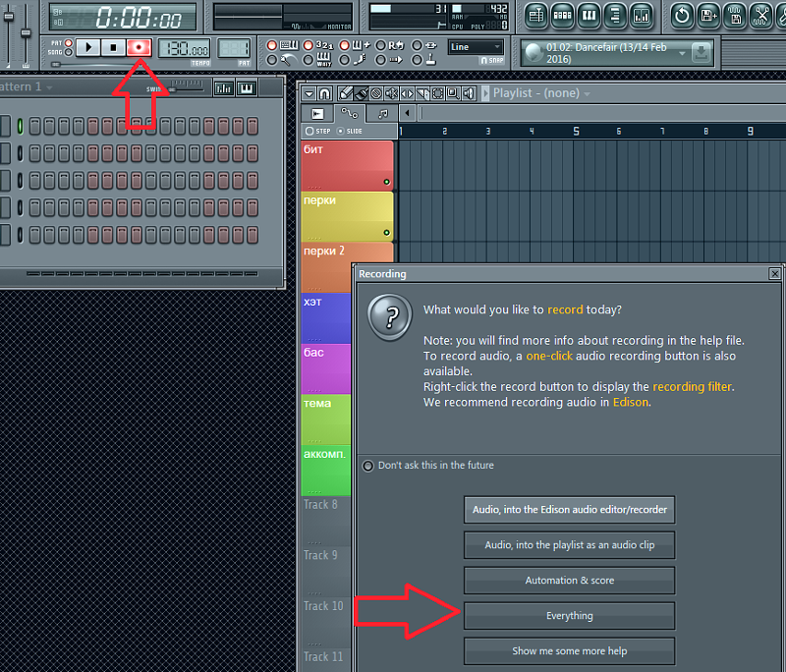Toggle typing keyboard to piano option
The width and height of the screenshot is (786, 672).
(272, 45)
